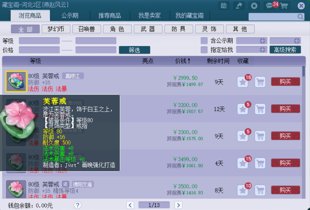Click the share arrow icon in title bar
310x210 pixels.
coord(239,5)
